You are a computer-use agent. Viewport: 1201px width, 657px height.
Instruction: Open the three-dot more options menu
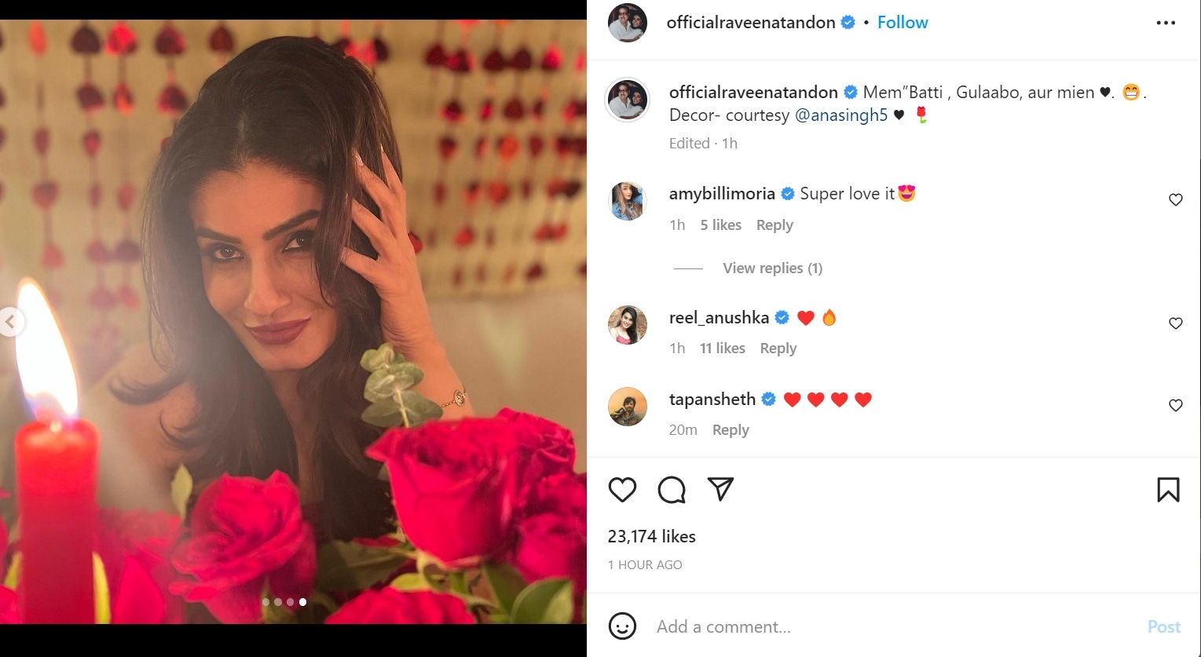(x=1166, y=23)
